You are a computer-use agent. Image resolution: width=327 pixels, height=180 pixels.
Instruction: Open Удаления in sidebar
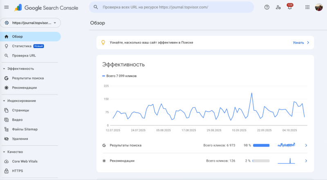pos(20,139)
